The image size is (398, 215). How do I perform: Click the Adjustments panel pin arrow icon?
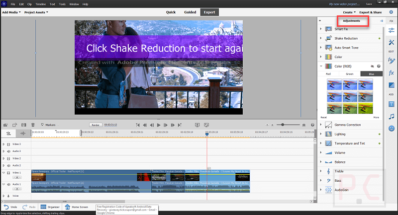click(x=381, y=21)
